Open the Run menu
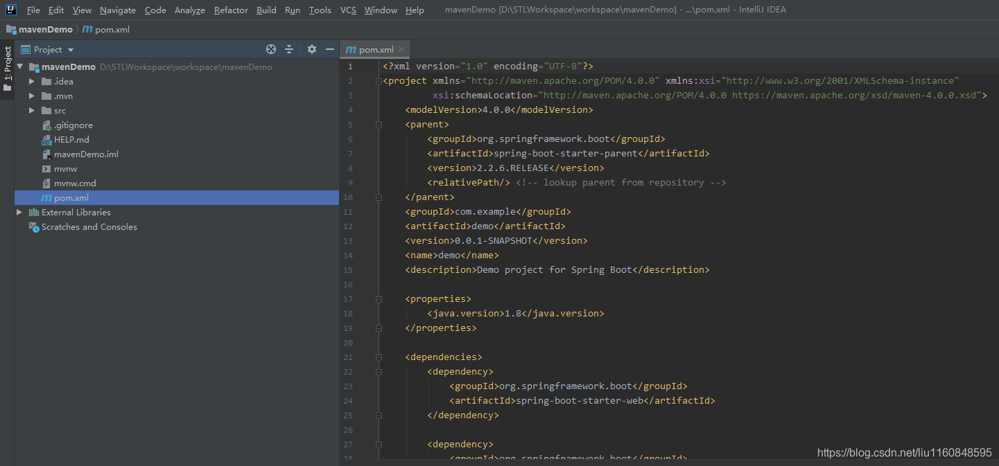999x466 pixels. pyautogui.click(x=293, y=10)
